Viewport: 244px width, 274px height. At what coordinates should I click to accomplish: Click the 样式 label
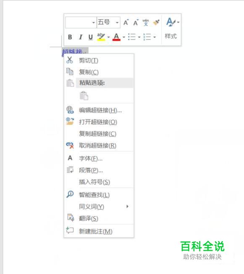tap(171, 36)
